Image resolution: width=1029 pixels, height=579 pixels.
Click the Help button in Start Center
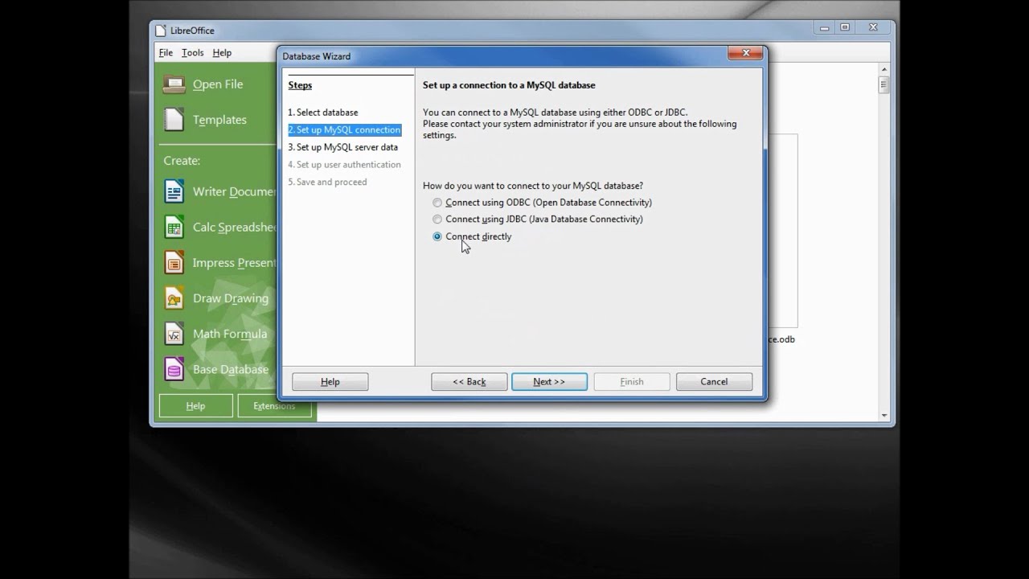tap(195, 406)
